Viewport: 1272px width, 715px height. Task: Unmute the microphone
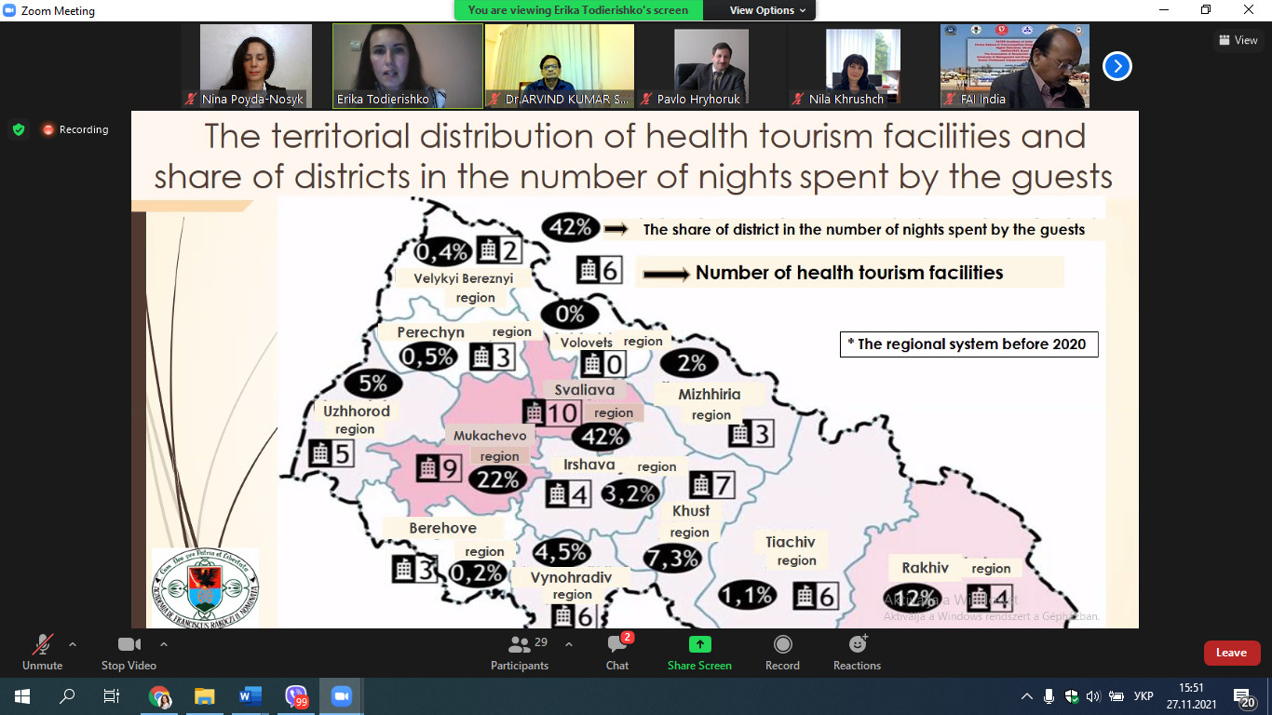click(x=42, y=644)
